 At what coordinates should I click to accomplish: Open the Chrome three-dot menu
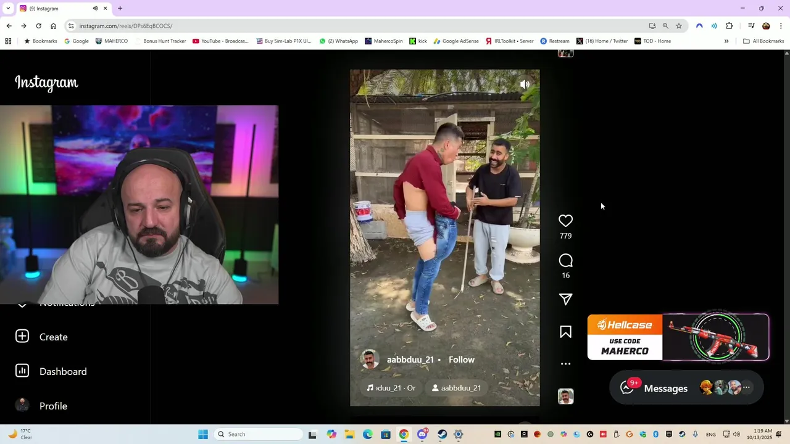point(781,26)
